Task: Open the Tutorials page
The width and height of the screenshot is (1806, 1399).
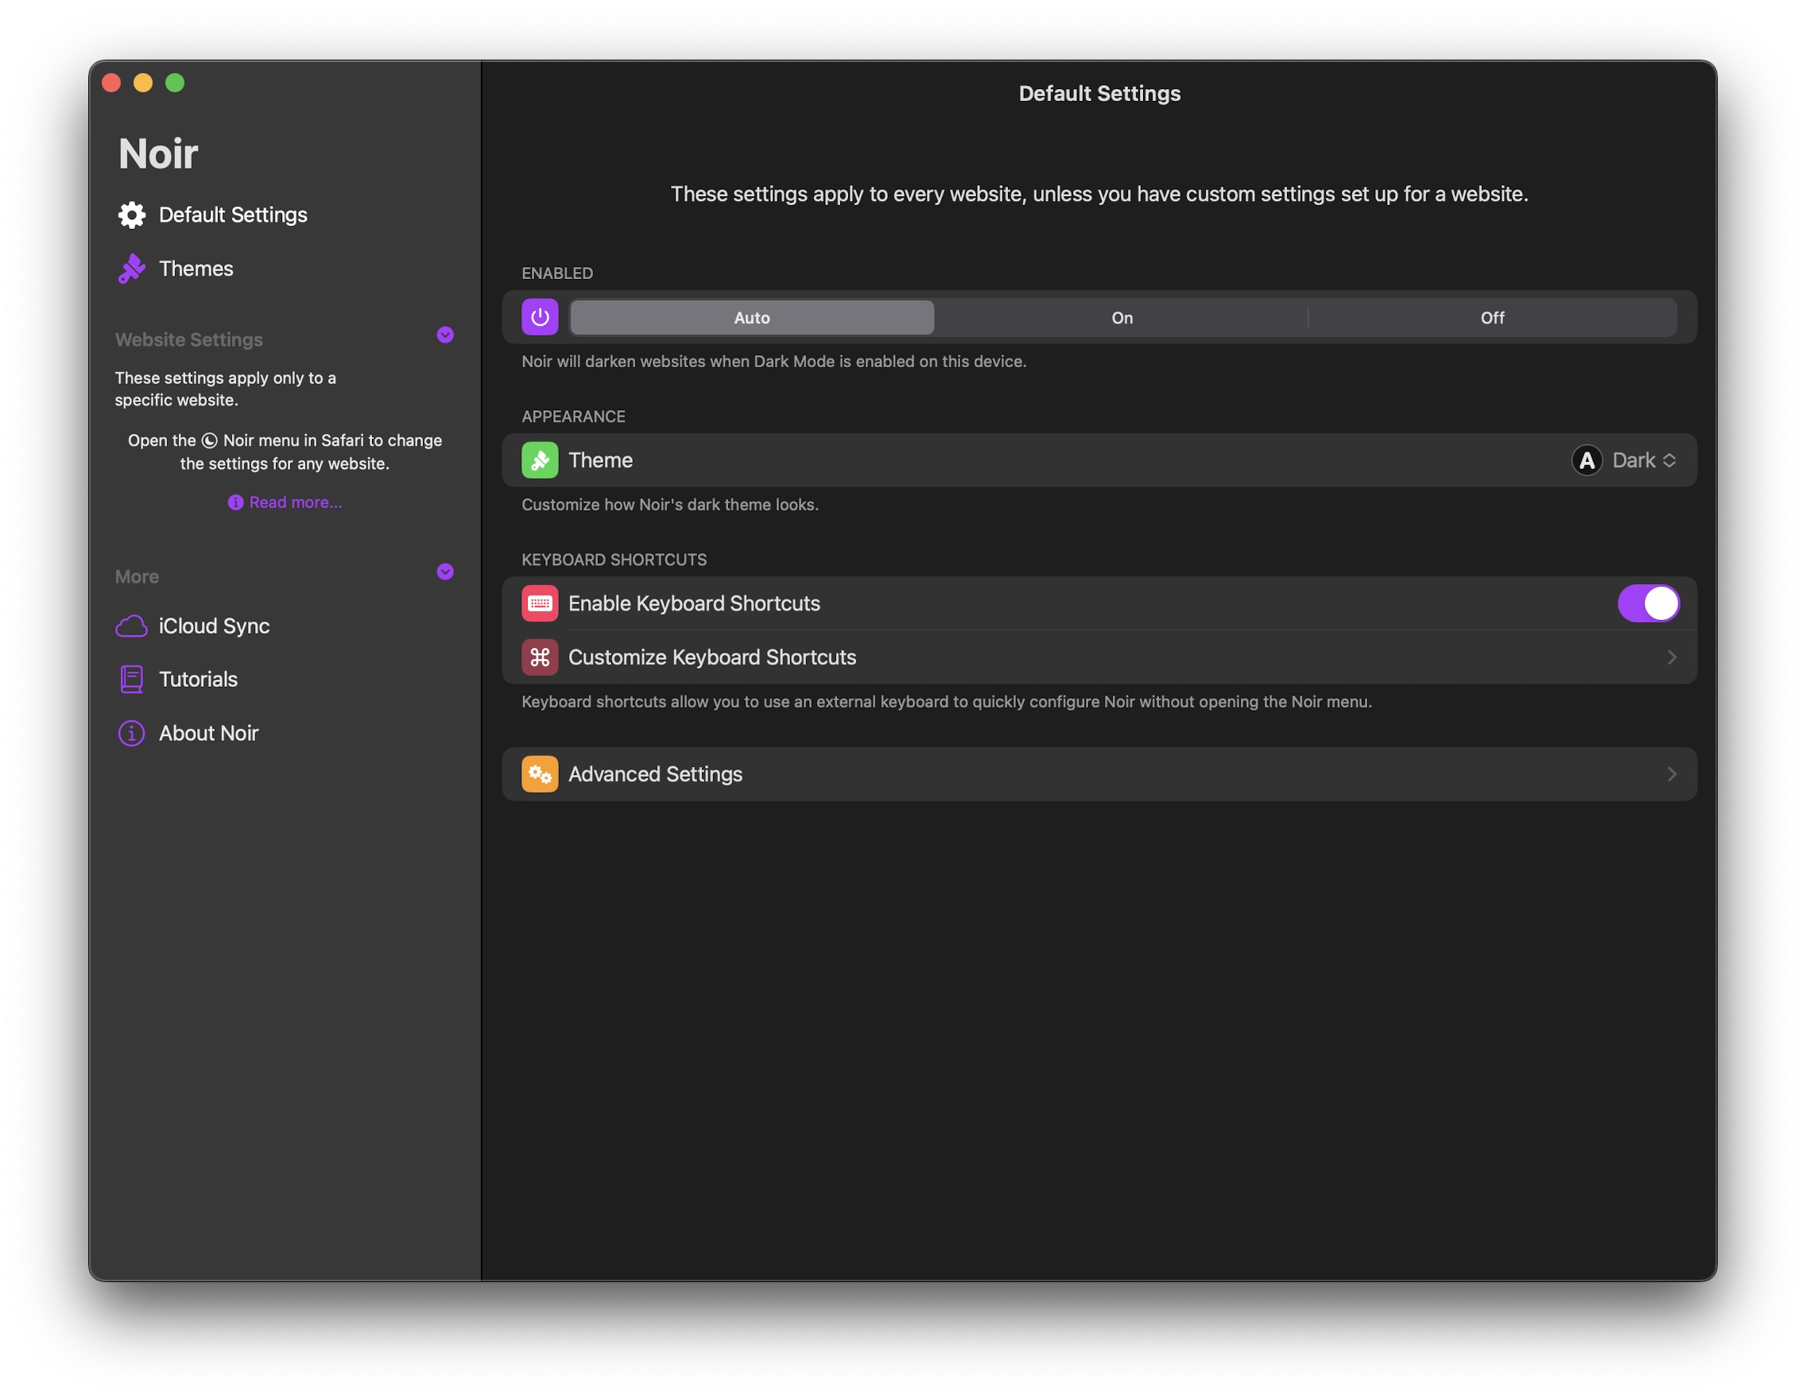Action: click(199, 680)
